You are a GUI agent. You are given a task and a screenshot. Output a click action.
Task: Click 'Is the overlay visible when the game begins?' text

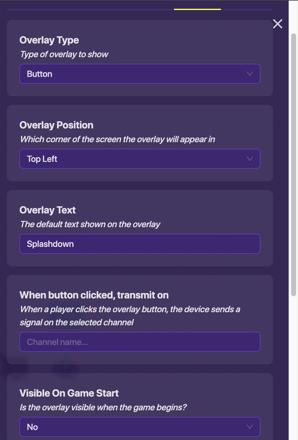click(103, 407)
